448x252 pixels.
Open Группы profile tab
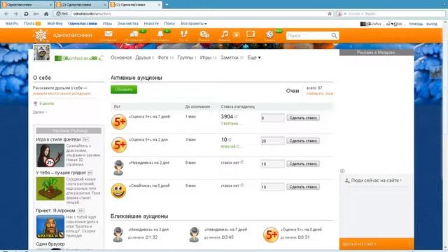click(x=185, y=57)
